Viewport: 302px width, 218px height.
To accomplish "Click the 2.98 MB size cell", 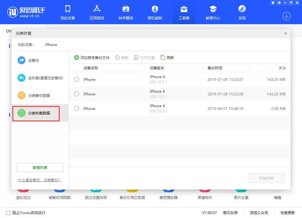I will click(x=278, y=108).
